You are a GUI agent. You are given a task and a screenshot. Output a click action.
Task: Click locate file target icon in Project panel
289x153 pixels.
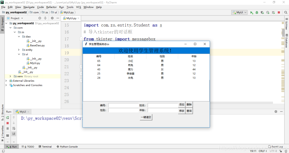click(40, 18)
